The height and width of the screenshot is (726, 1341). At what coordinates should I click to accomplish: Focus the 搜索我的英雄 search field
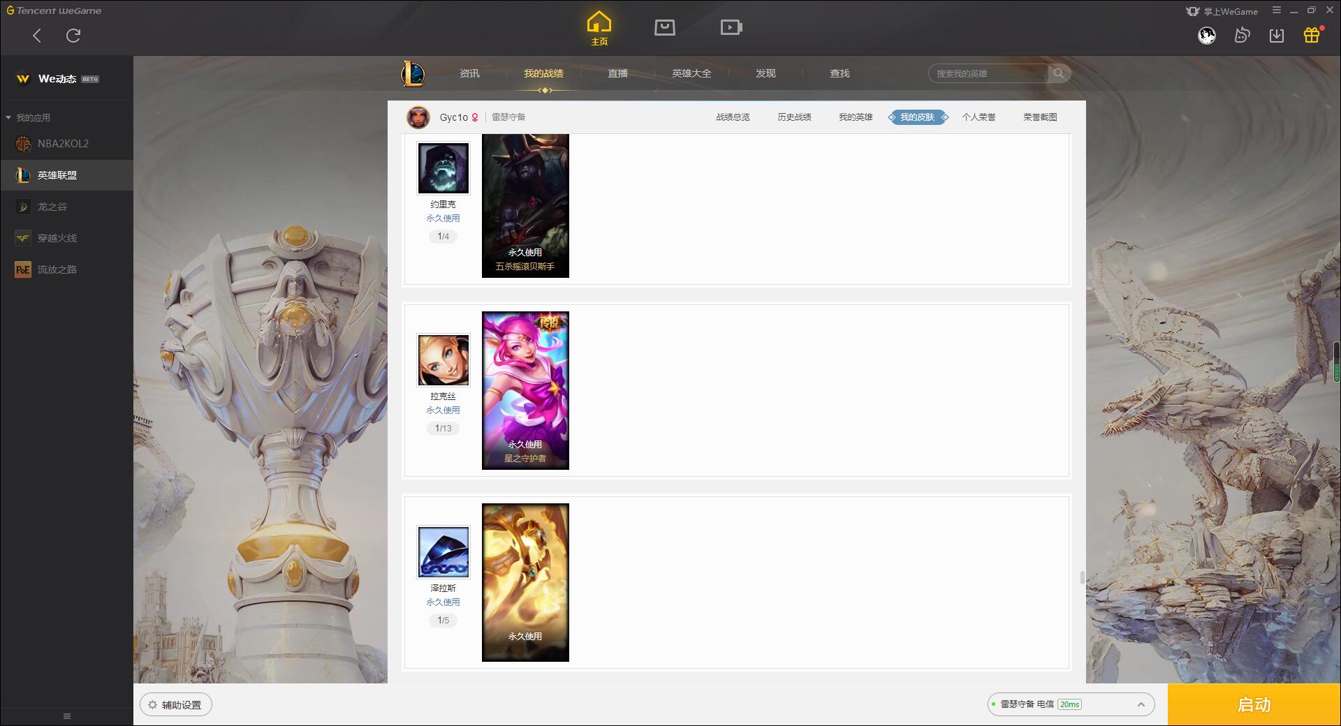pyautogui.click(x=988, y=73)
